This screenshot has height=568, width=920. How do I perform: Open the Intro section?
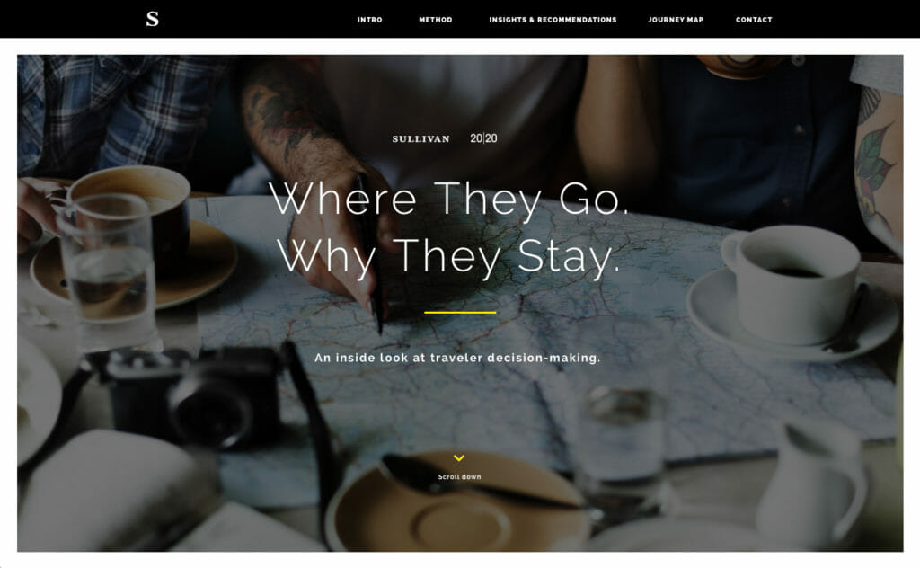click(x=369, y=20)
